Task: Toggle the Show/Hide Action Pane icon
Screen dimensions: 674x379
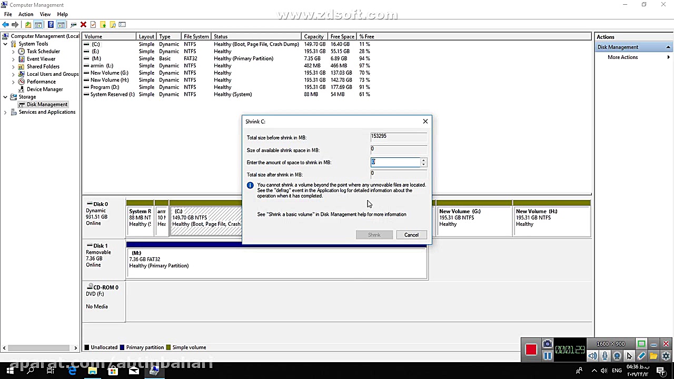Action: click(x=61, y=25)
